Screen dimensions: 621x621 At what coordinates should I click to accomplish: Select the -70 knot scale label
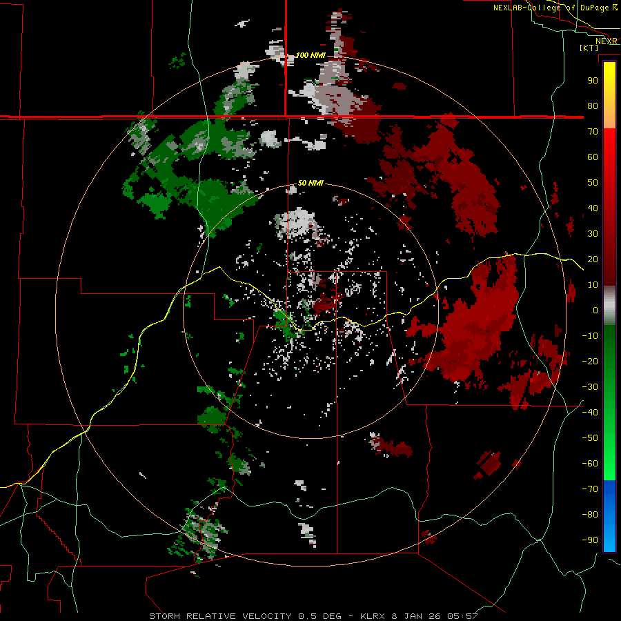(x=590, y=489)
